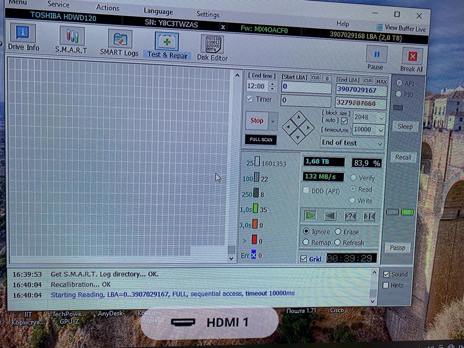Select the Verify radio option

point(353,177)
